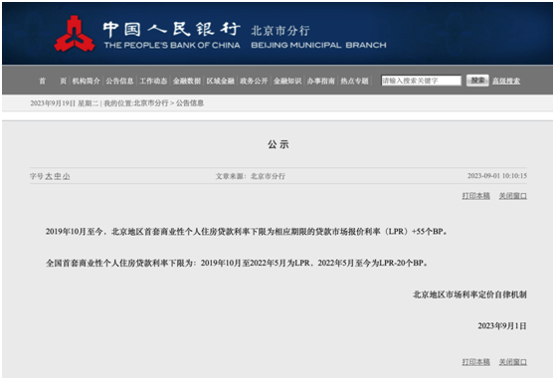Focus the search keyword input field
Image resolution: width=555 pixels, height=380 pixels.
click(421, 81)
